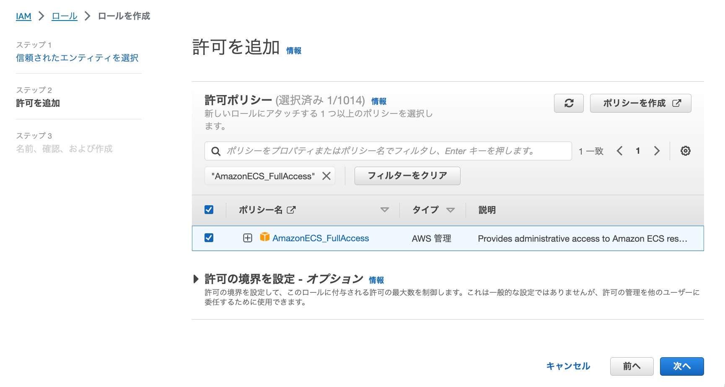Uncheck the AmazonECS_FullAccess row checkbox
725x387 pixels.
pos(209,238)
